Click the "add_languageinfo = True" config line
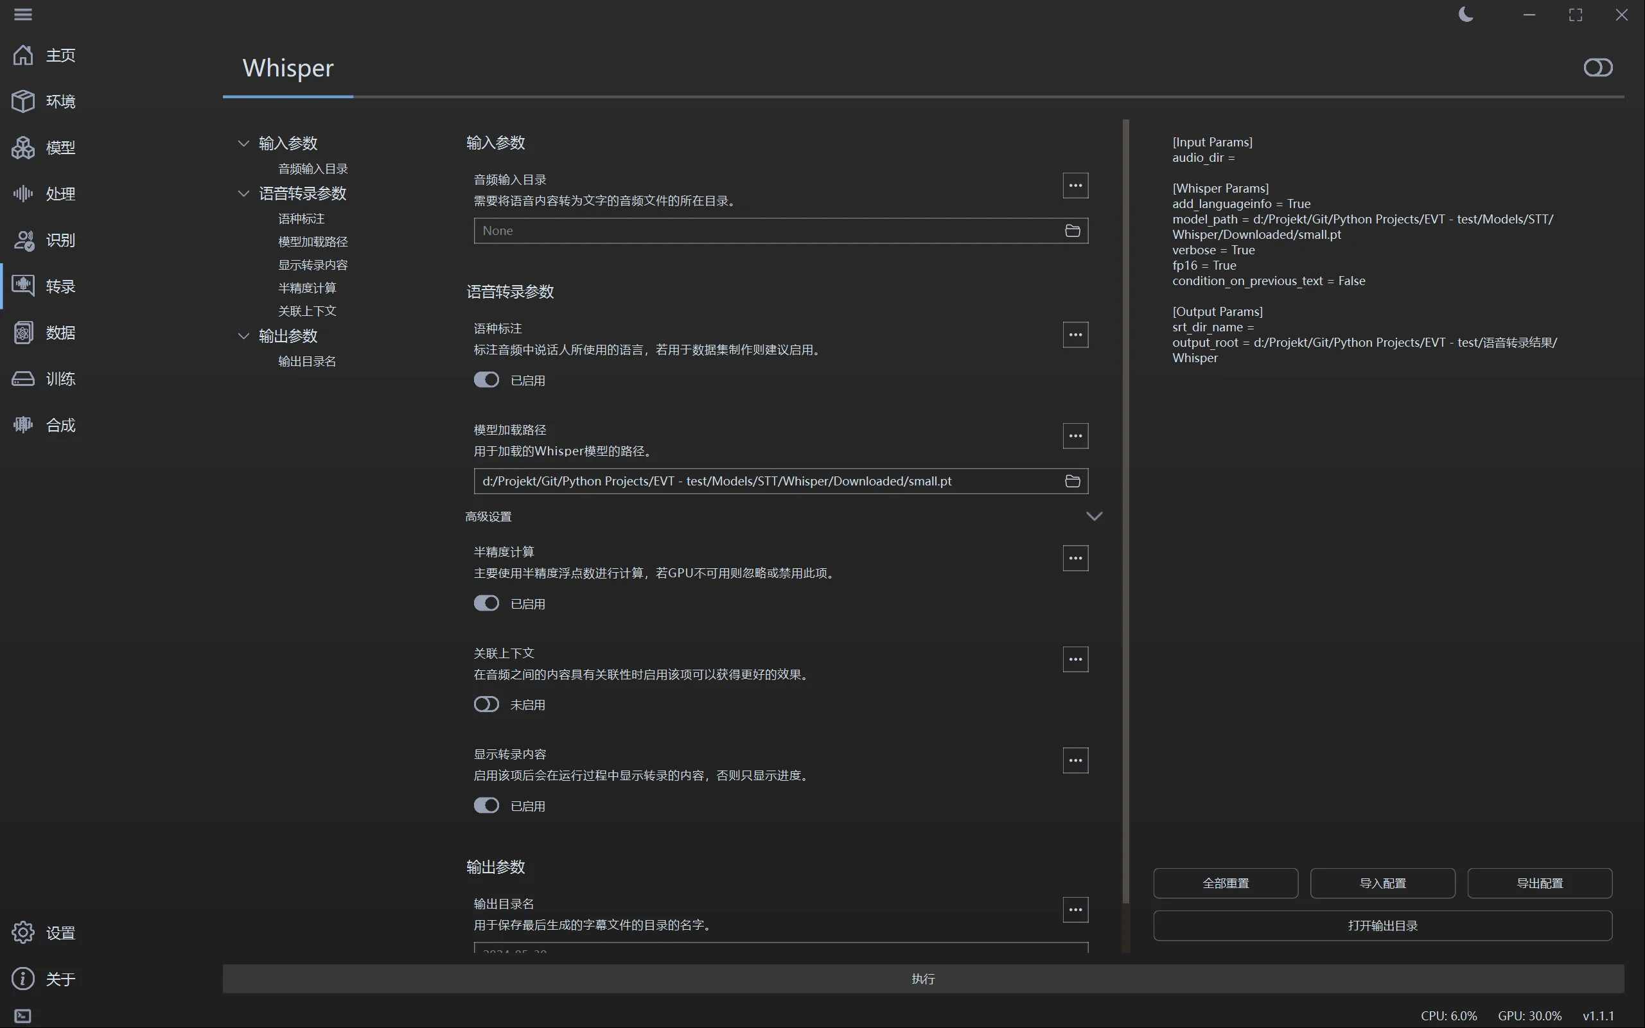Image resolution: width=1645 pixels, height=1028 pixels. [1242, 204]
